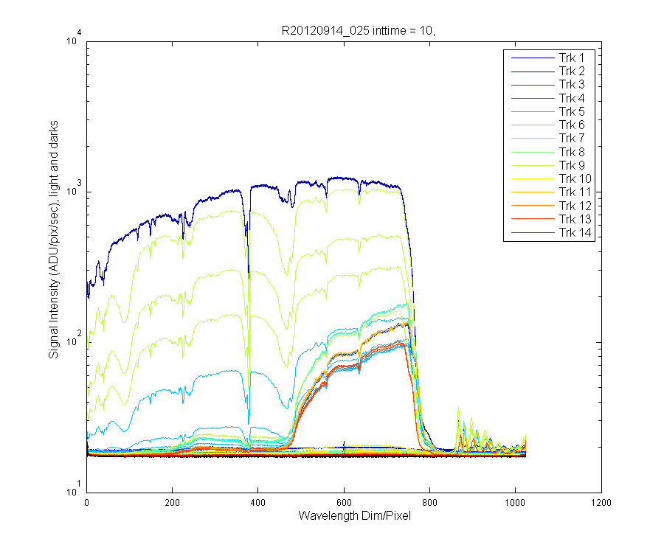This screenshot has width=664, height=553.
Task: Click the x-axis tick label 200
Action: tap(172, 503)
